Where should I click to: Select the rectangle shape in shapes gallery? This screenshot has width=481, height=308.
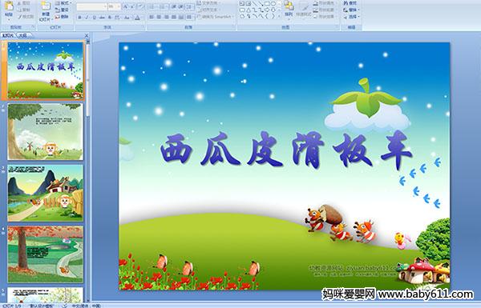(267, 3)
